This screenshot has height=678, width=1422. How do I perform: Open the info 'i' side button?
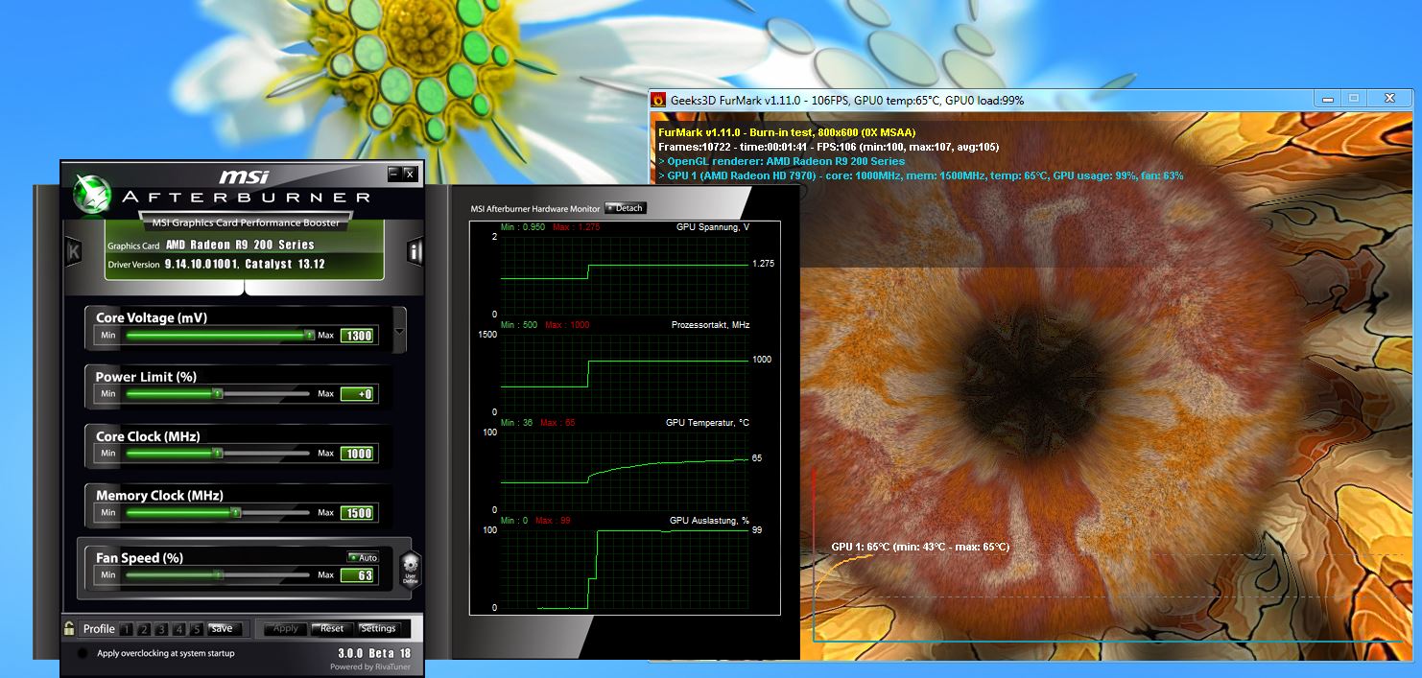coord(415,251)
